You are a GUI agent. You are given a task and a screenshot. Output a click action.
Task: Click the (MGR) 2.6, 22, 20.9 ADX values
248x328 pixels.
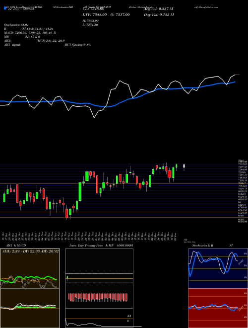[50, 41]
